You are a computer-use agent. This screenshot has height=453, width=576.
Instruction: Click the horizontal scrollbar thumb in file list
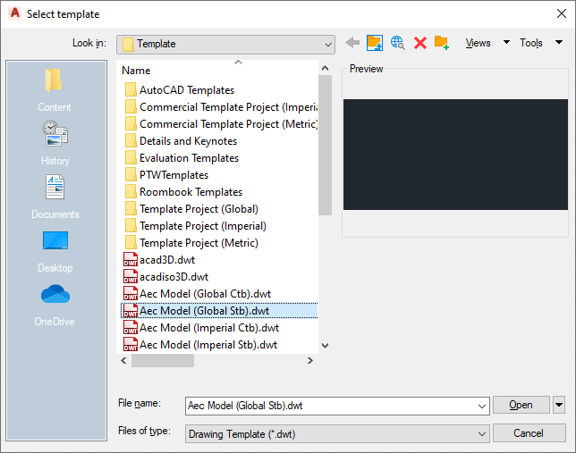point(163,360)
